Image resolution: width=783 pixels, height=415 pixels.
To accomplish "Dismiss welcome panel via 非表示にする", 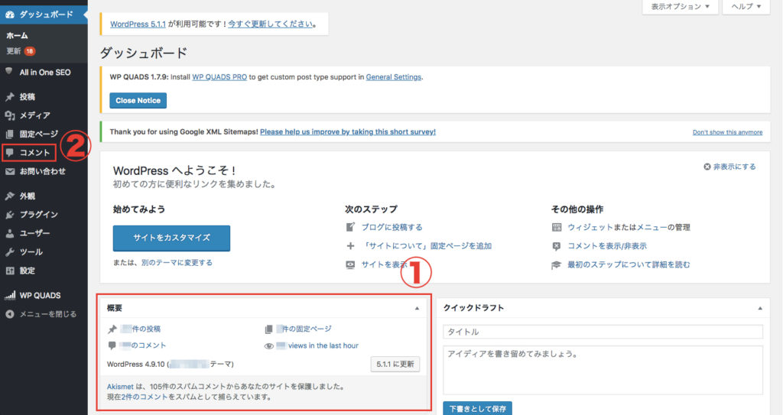I will tap(729, 167).
